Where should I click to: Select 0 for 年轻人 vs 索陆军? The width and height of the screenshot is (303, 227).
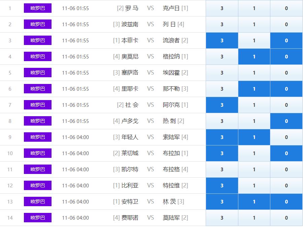pos(287,137)
